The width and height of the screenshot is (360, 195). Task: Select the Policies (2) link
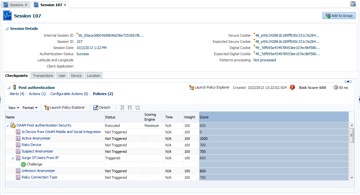103,94
